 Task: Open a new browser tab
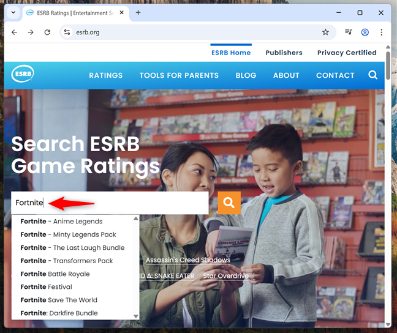[138, 12]
